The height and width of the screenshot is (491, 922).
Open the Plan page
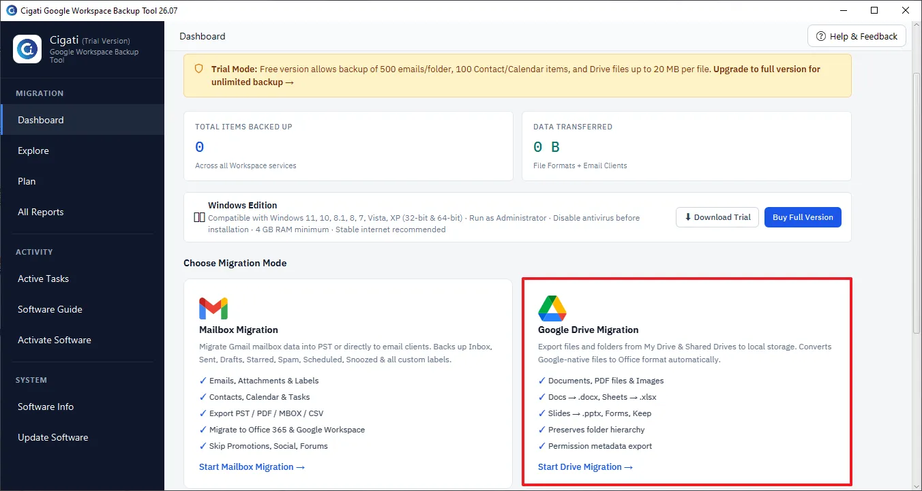82,181
